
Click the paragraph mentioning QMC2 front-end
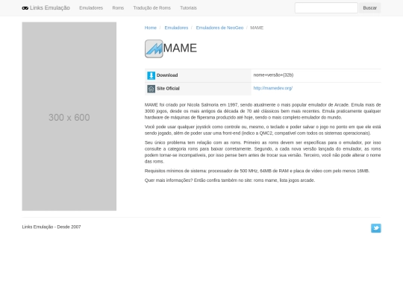click(263, 130)
